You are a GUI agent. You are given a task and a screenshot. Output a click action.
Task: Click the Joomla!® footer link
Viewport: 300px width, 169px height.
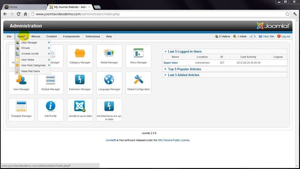[x=111, y=140]
